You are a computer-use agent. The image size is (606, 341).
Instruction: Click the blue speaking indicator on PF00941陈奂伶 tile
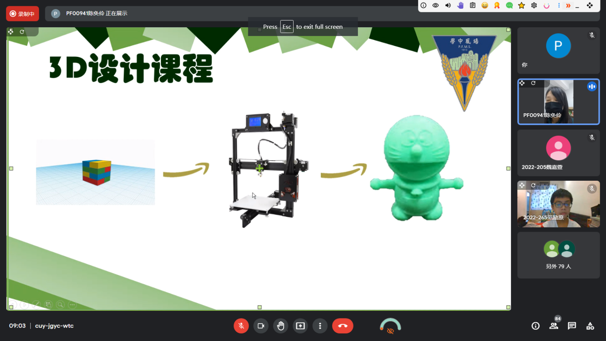tap(592, 86)
